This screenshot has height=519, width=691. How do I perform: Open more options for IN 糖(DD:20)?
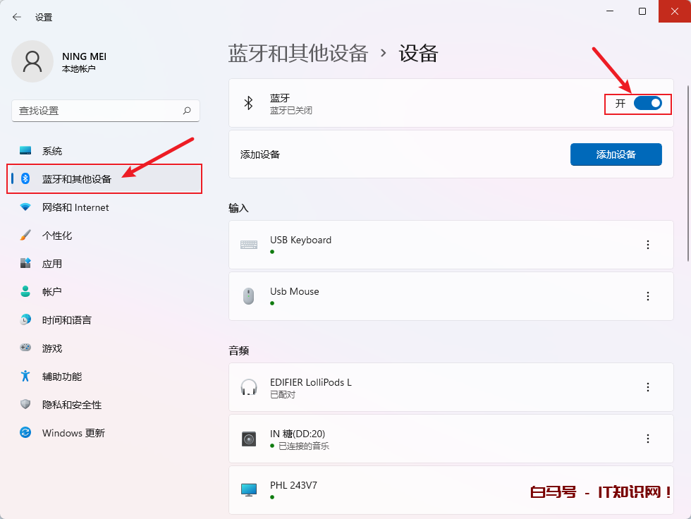[x=648, y=439]
